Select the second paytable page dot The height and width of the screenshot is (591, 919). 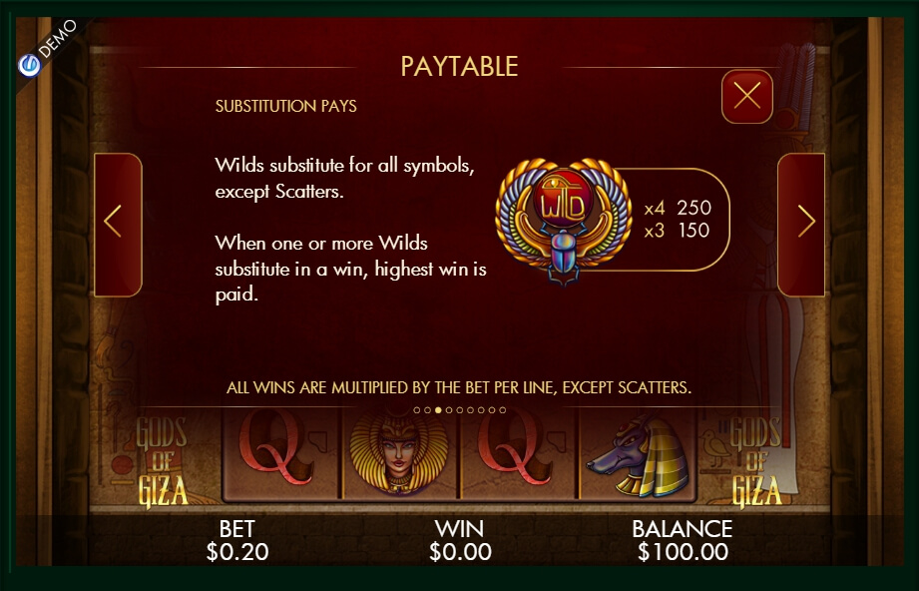pyautogui.click(x=428, y=410)
